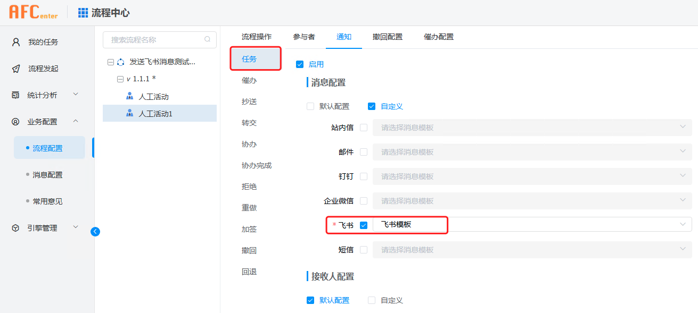Open the 短信 template dropdown
698x313 pixels.
pos(532,250)
